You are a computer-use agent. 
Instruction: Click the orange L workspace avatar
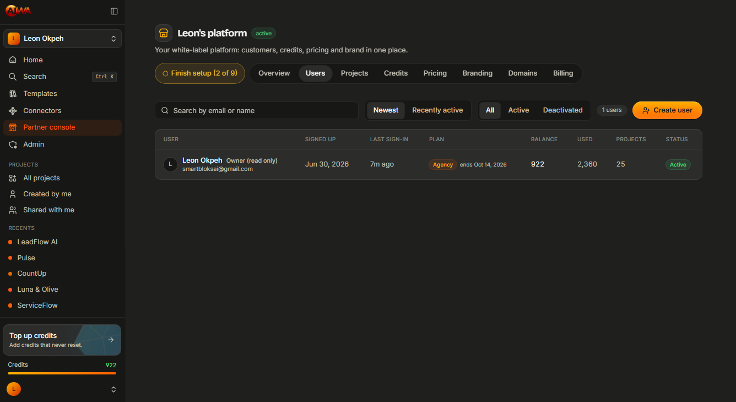[14, 39]
